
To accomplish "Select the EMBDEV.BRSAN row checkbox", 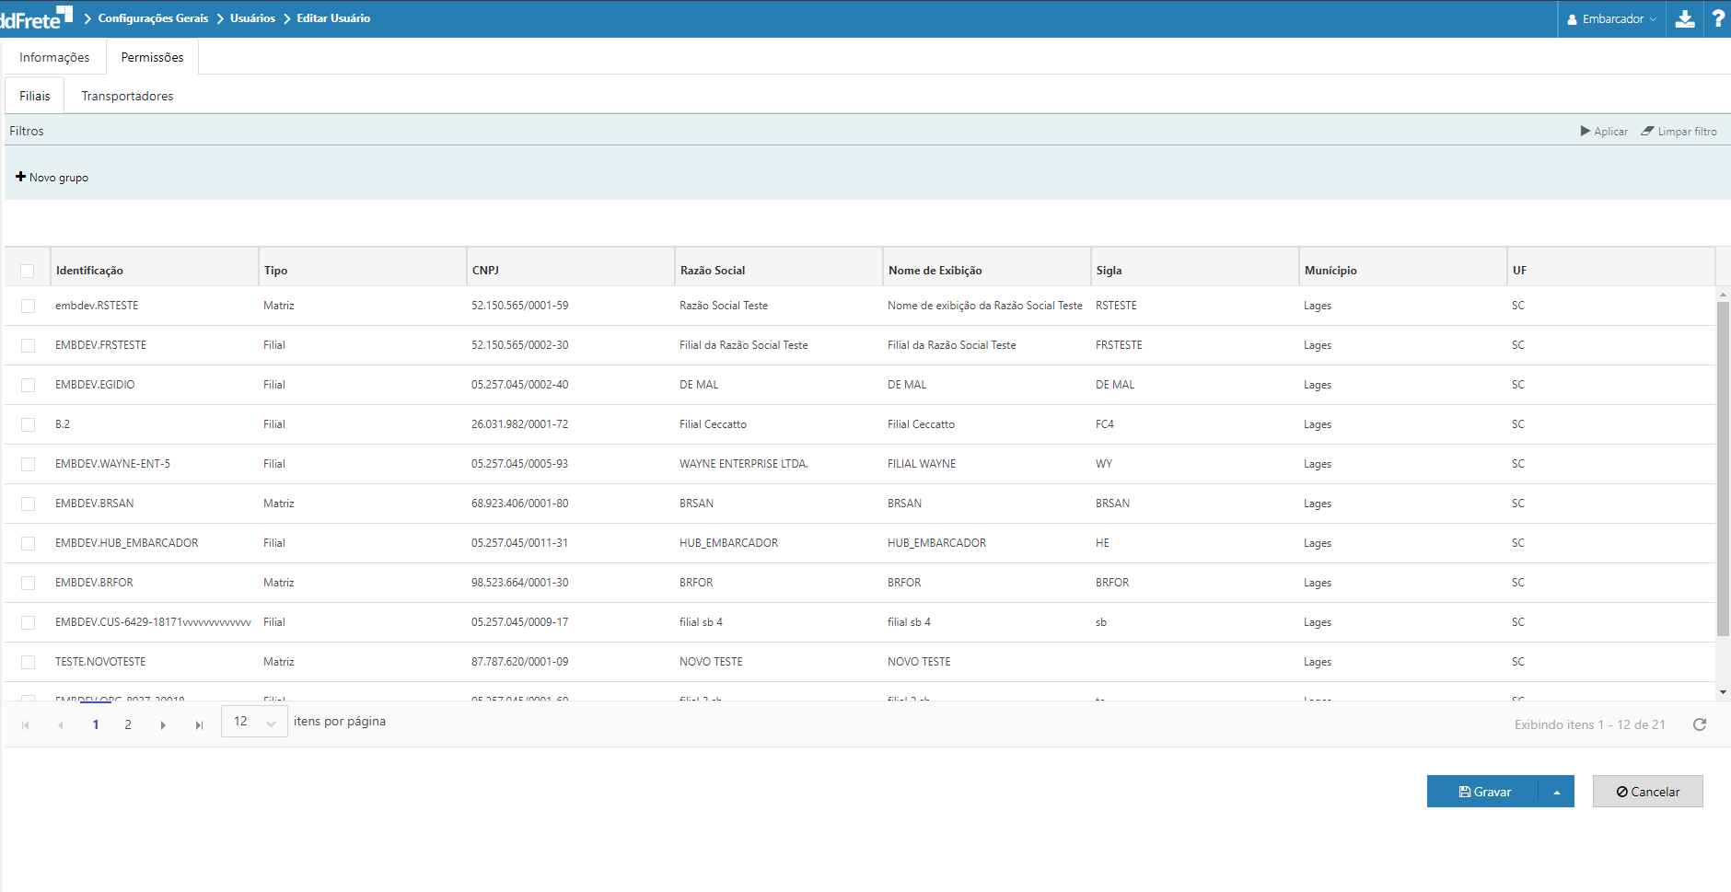I will tap(28, 504).
